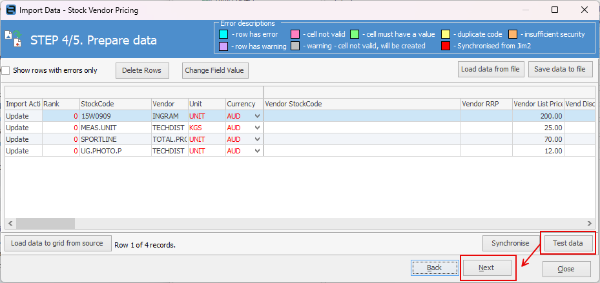Click the cyan row has error swatch
Viewport: 600px width, 283px height.
click(223, 34)
